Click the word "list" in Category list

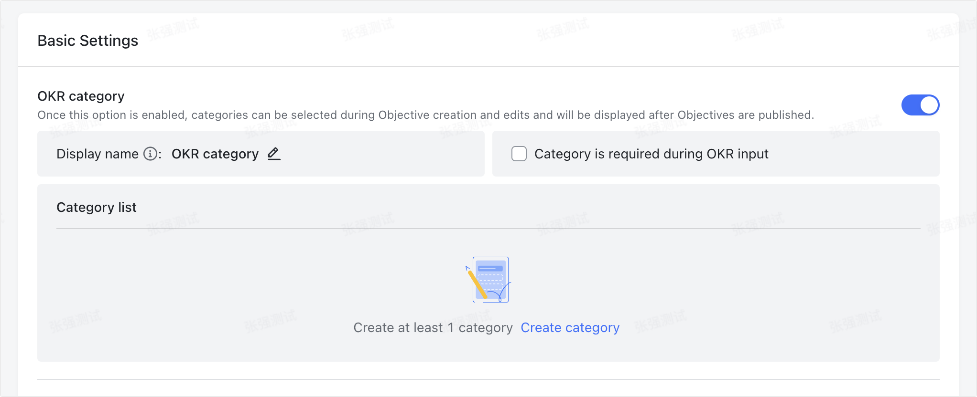(x=127, y=208)
